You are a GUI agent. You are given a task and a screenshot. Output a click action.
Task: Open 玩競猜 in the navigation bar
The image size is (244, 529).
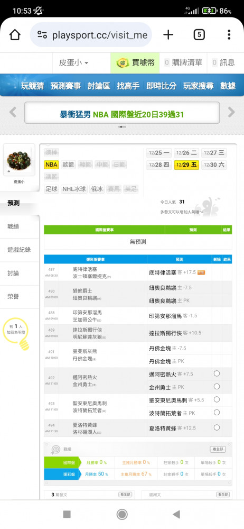[x=32, y=86]
